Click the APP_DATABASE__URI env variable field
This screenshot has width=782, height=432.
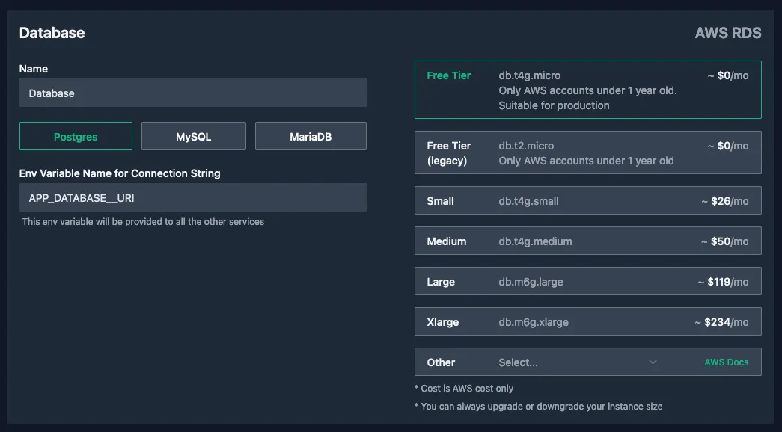tap(192, 197)
